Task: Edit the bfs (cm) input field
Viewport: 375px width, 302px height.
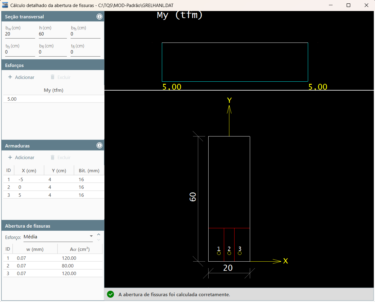Action: [x=86, y=34]
